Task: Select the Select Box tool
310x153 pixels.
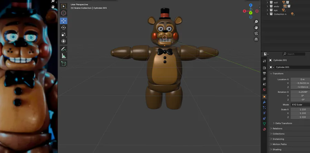Action: [63, 6]
